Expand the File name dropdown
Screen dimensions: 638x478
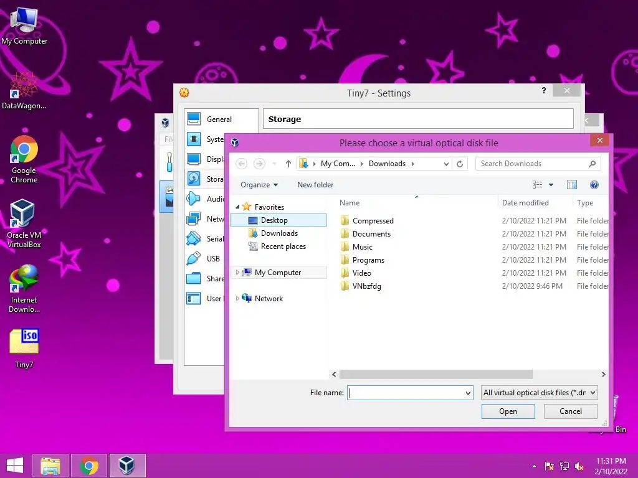tap(468, 393)
